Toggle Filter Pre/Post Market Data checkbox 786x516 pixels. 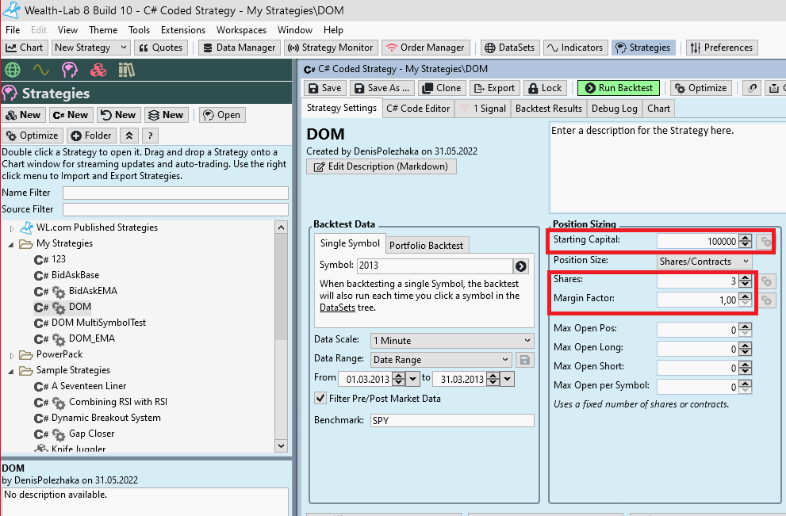pos(320,398)
